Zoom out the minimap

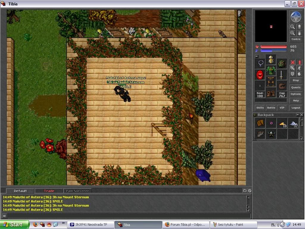coord(292,27)
